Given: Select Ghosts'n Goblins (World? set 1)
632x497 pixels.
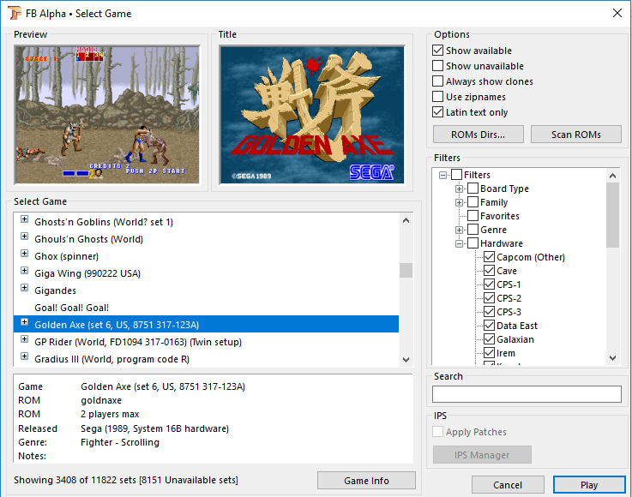Looking at the screenshot, I should [x=104, y=222].
